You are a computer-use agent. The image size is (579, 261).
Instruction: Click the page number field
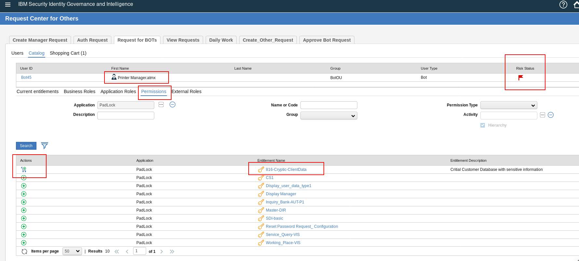(x=139, y=251)
